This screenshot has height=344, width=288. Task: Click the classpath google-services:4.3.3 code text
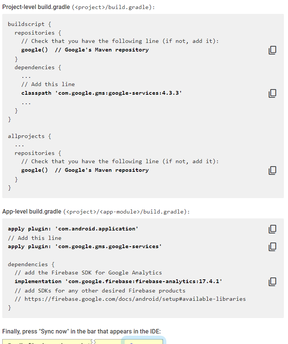(101, 93)
